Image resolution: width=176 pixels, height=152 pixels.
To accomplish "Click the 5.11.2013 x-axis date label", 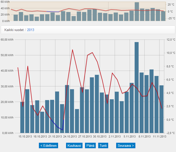I will (x=129, y=137).
